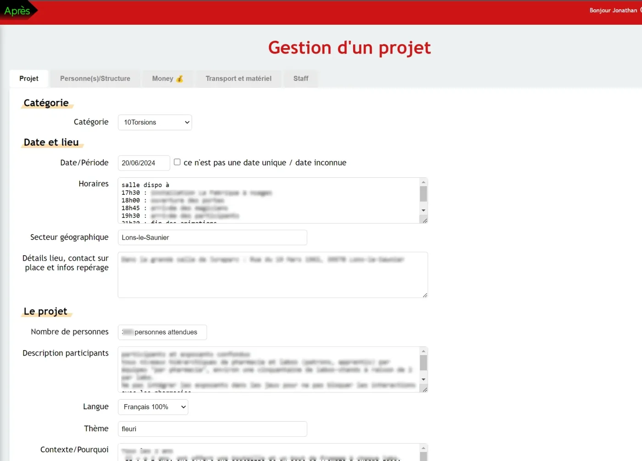The width and height of the screenshot is (642, 461).
Task: Click the Thème field containing fleuri
Action: coord(212,429)
